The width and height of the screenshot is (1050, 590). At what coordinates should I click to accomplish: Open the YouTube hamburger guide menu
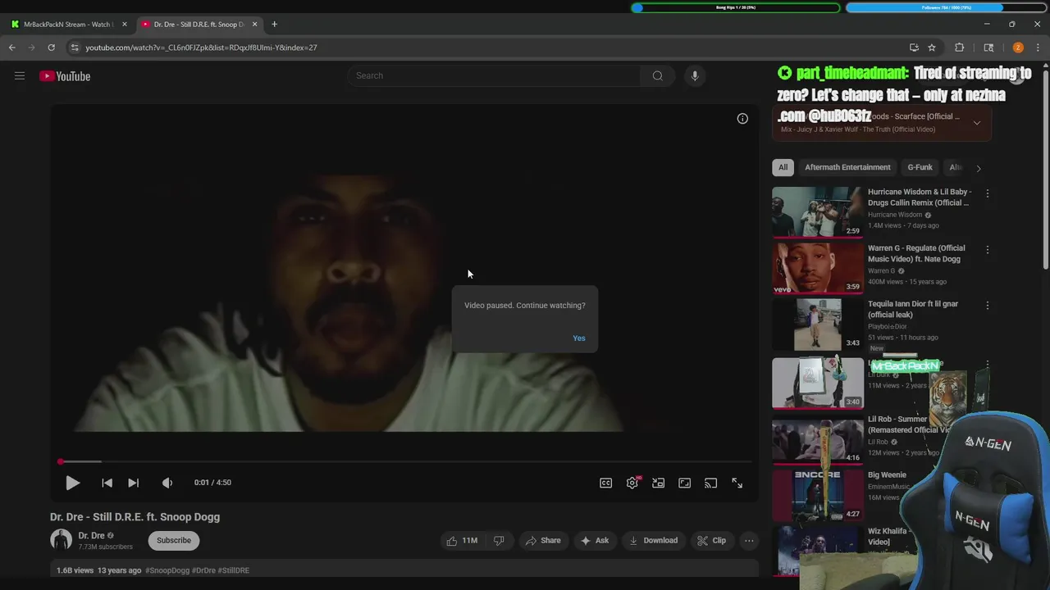(20, 76)
